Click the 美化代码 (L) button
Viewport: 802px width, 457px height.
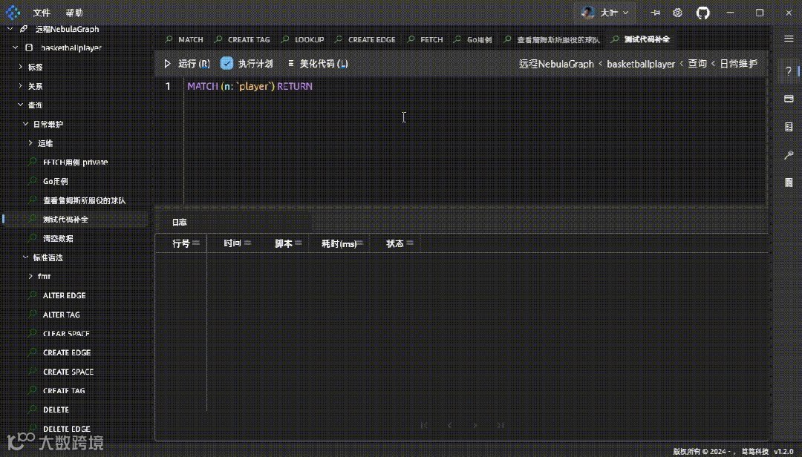[x=318, y=64]
